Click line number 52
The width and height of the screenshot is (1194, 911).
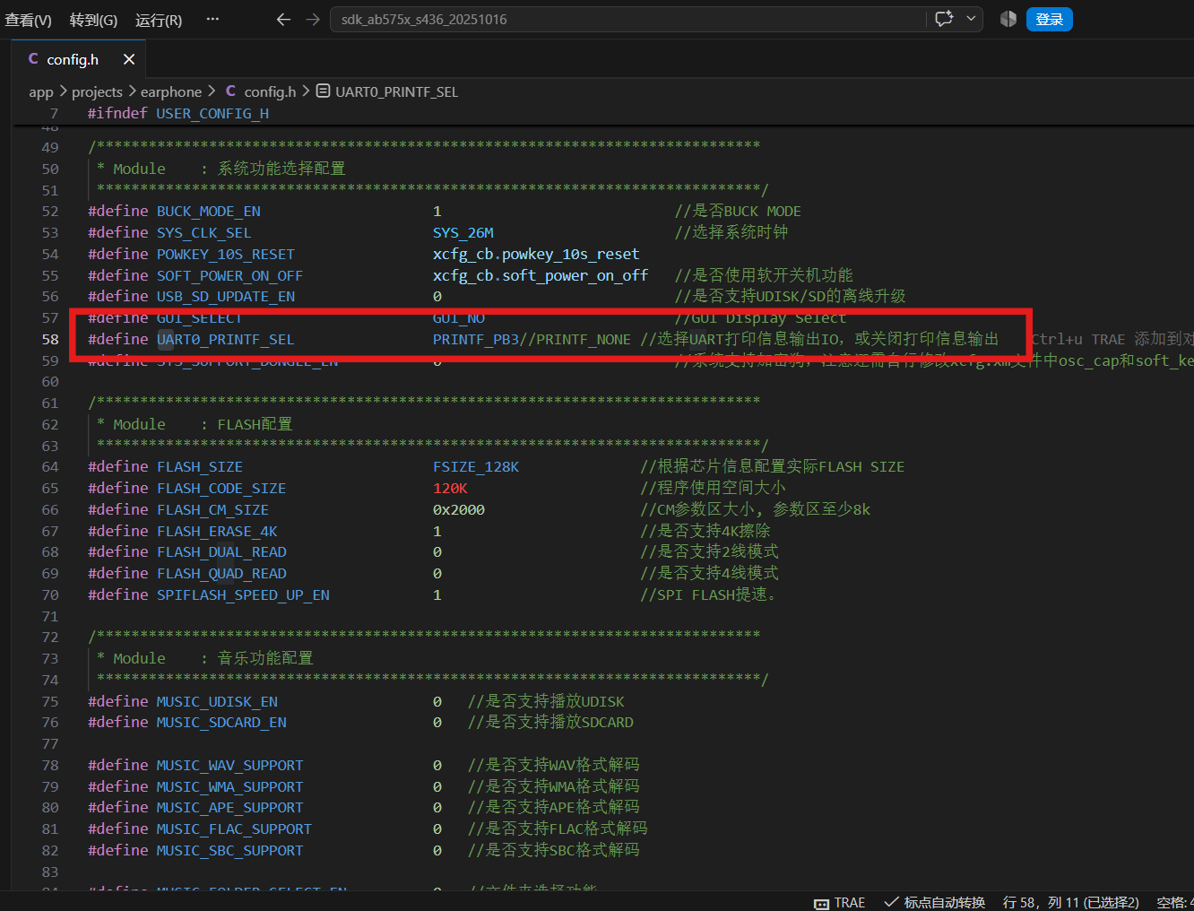pos(50,211)
